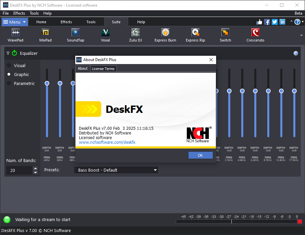Share on LinkedIn icon

coord(282,22)
